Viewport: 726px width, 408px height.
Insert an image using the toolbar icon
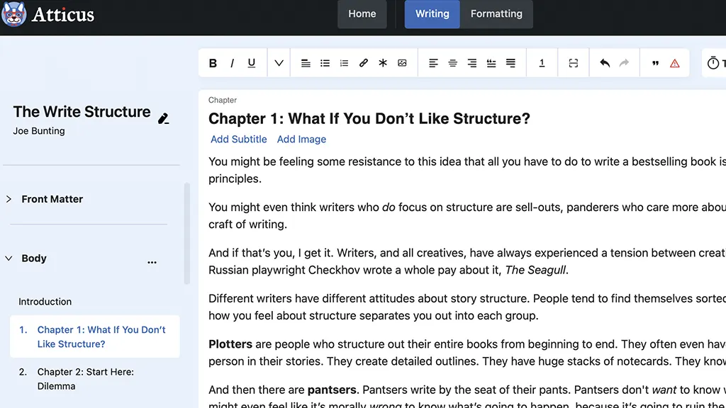pos(402,63)
